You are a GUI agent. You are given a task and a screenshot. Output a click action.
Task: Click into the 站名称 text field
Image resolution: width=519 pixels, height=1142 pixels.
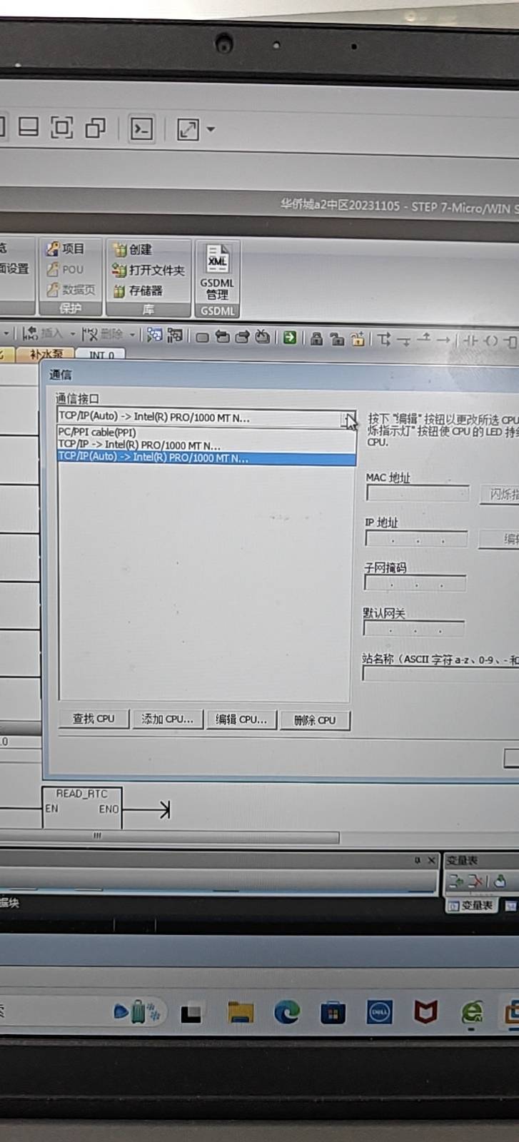[x=440, y=673]
